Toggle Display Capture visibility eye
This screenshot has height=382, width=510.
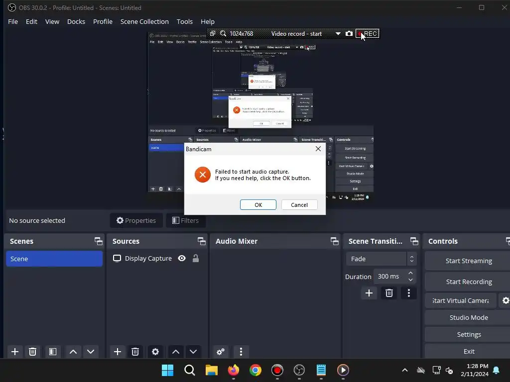[x=182, y=258]
